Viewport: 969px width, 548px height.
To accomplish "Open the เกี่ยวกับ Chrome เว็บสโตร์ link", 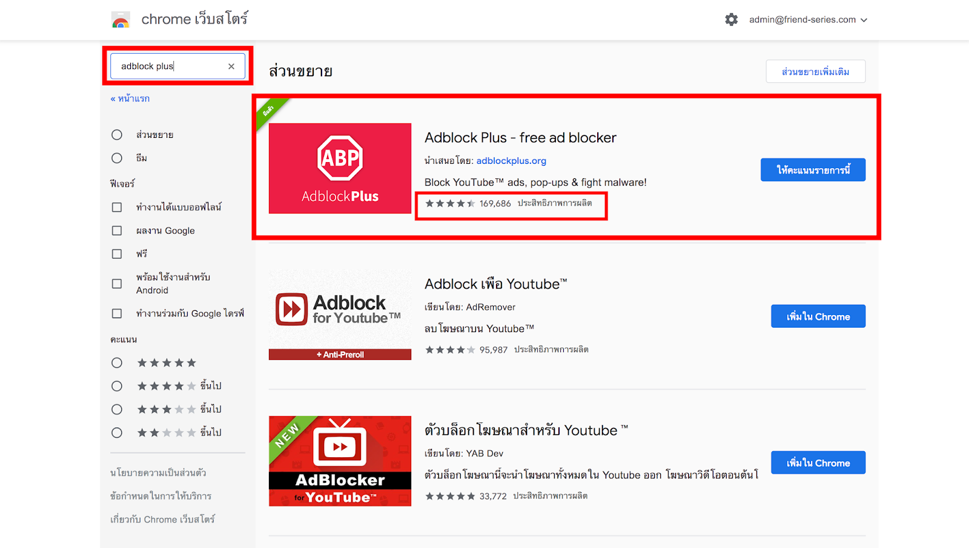I will (x=162, y=519).
